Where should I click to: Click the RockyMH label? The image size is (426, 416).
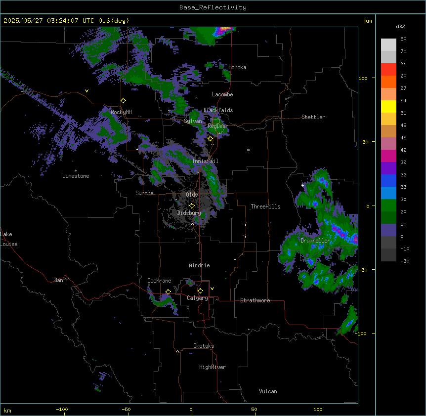121,112
